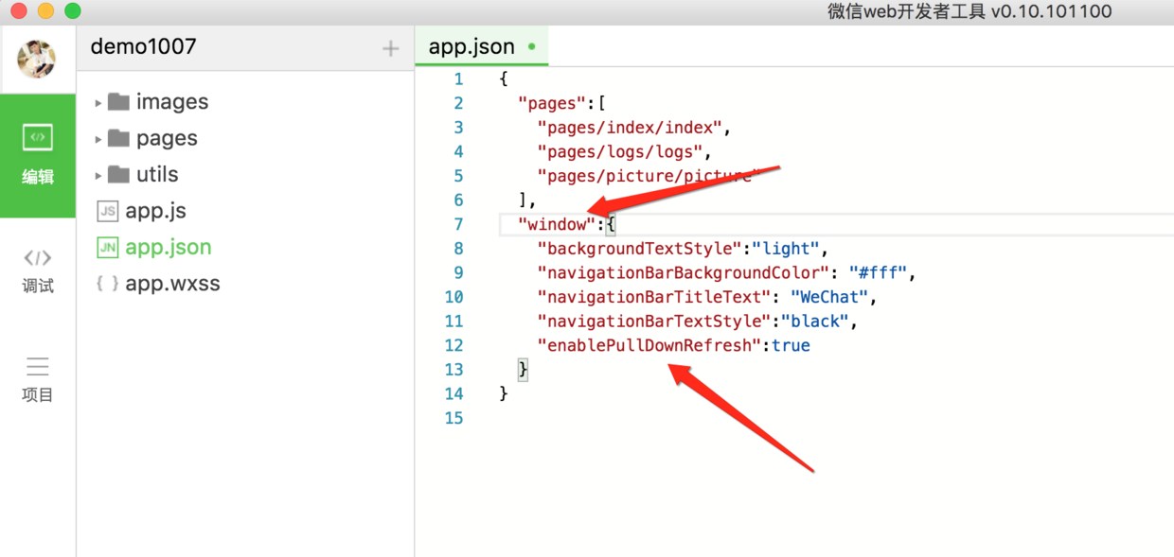Click the unsaved dot on app.json tab
1174x557 pixels.
tap(531, 46)
